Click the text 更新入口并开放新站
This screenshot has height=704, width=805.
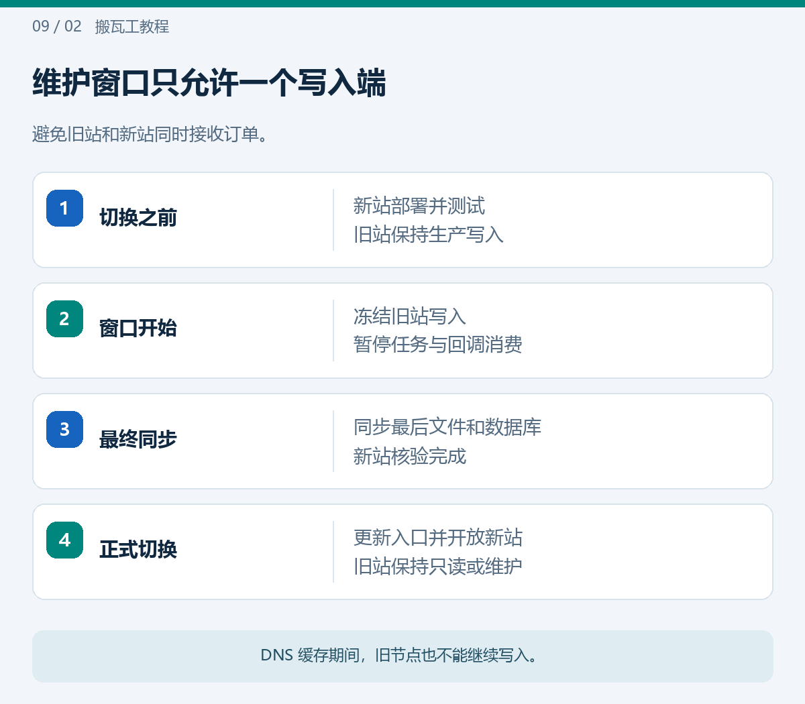point(438,538)
